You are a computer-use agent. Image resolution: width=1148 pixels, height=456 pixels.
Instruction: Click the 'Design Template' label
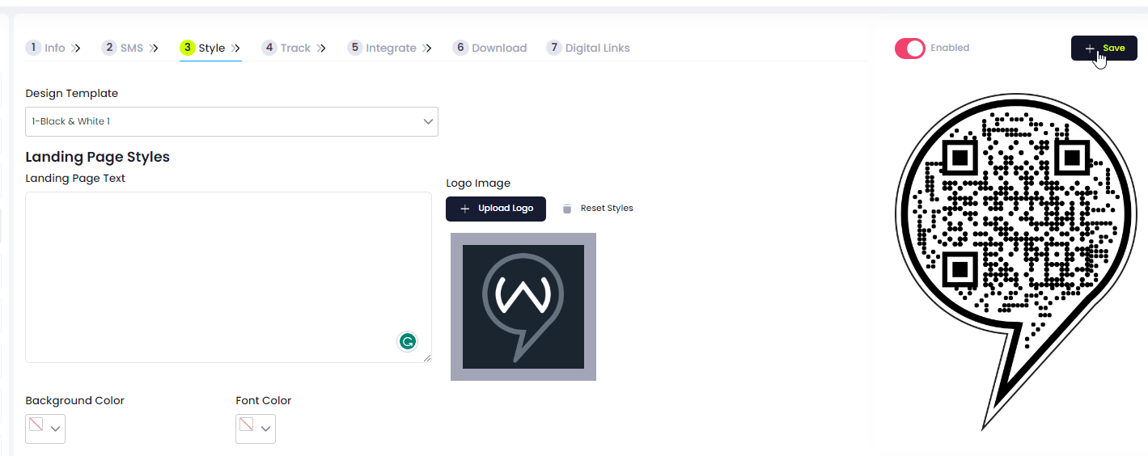pos(71,94)
